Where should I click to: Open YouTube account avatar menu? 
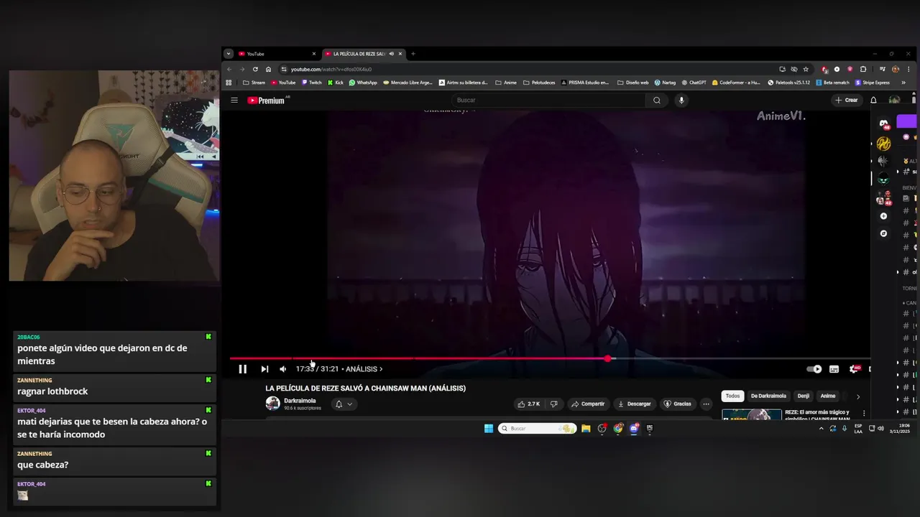(x=894, y=101)
